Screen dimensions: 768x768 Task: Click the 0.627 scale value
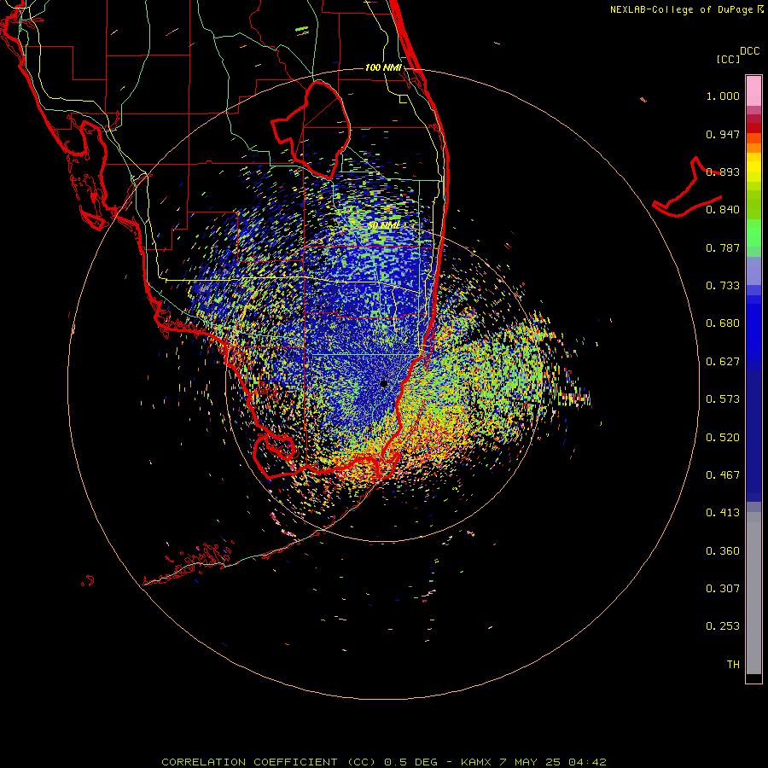coord(723,362)
